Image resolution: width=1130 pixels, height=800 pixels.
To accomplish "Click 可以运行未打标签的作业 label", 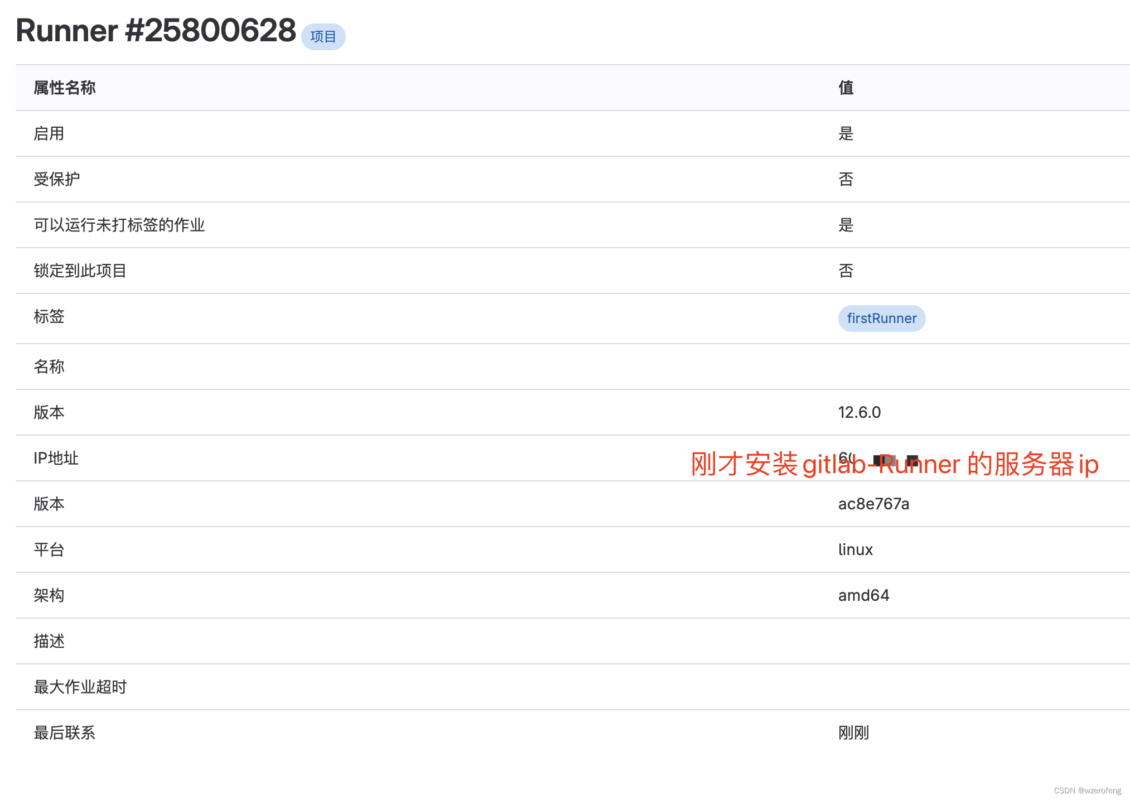I will (119, 225).
